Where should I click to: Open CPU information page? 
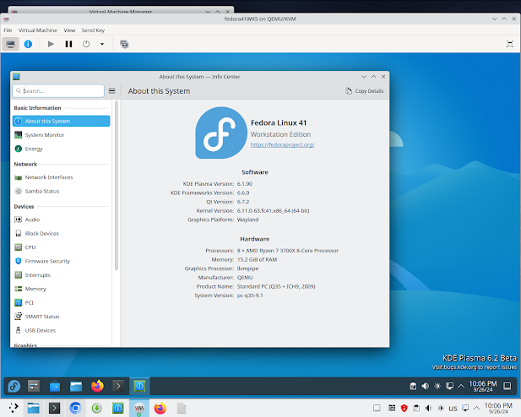pos(61,247)
